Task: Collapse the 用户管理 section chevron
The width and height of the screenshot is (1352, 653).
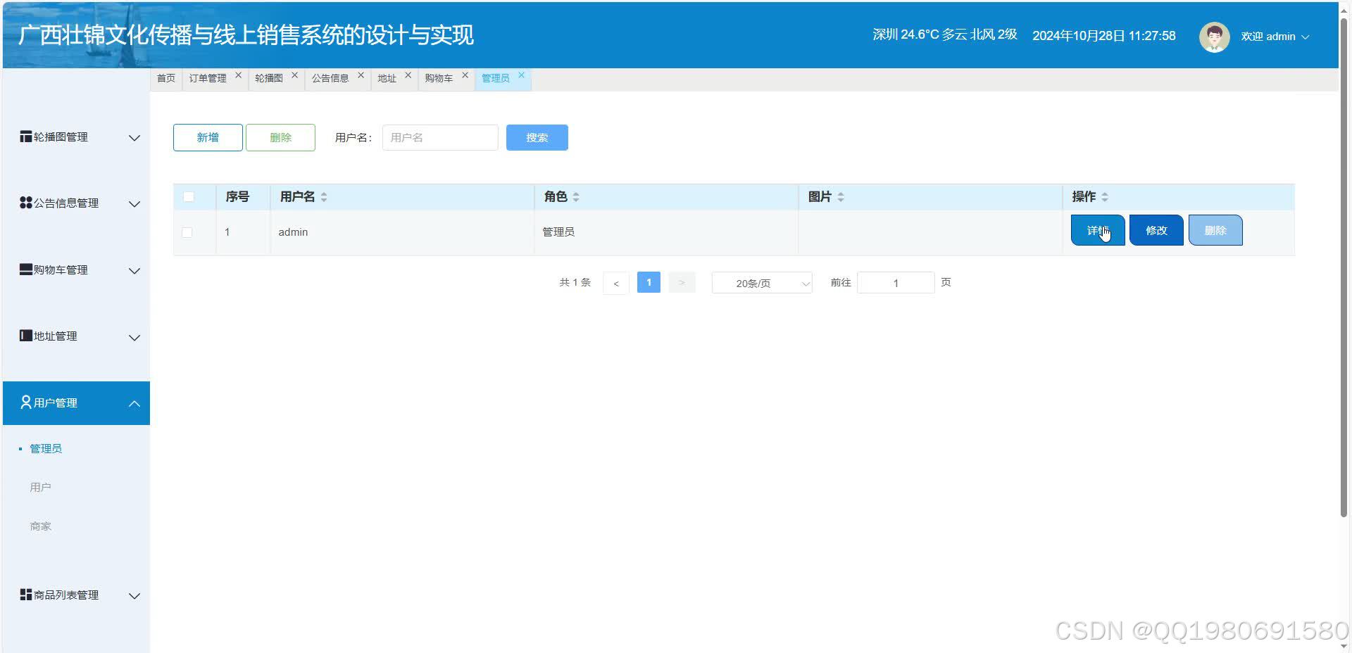Action: click(134, 402)
